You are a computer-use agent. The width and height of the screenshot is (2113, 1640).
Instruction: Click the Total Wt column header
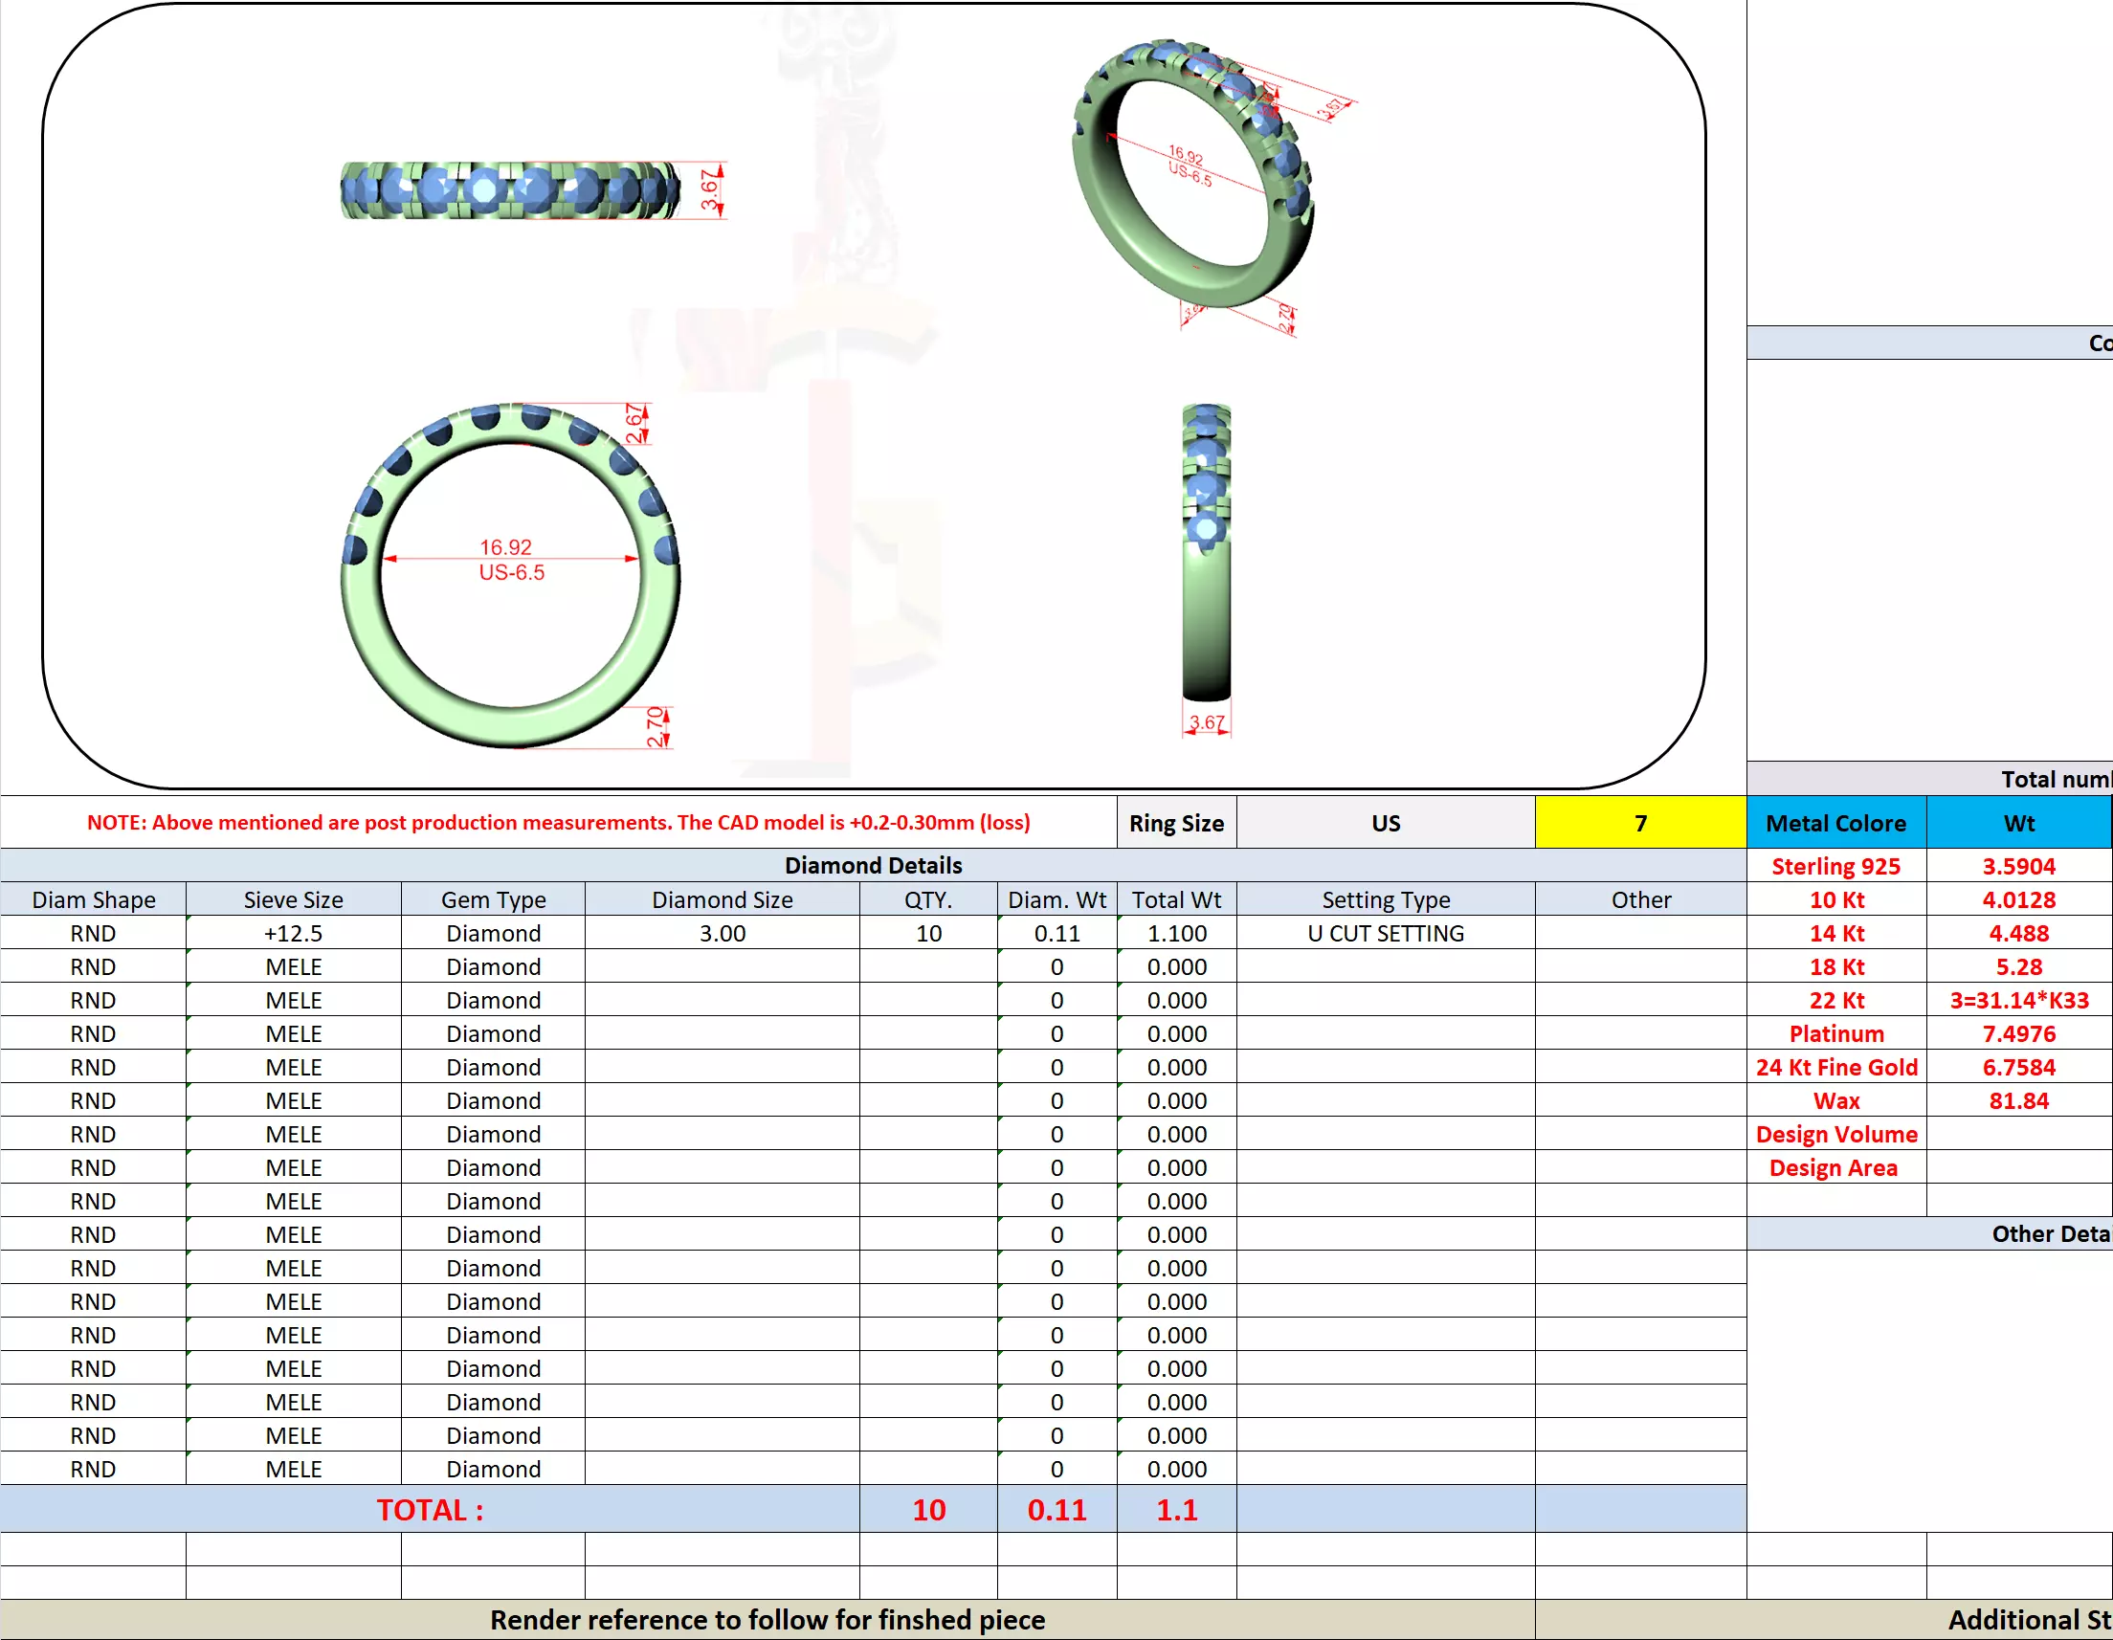coord(1176,899)
